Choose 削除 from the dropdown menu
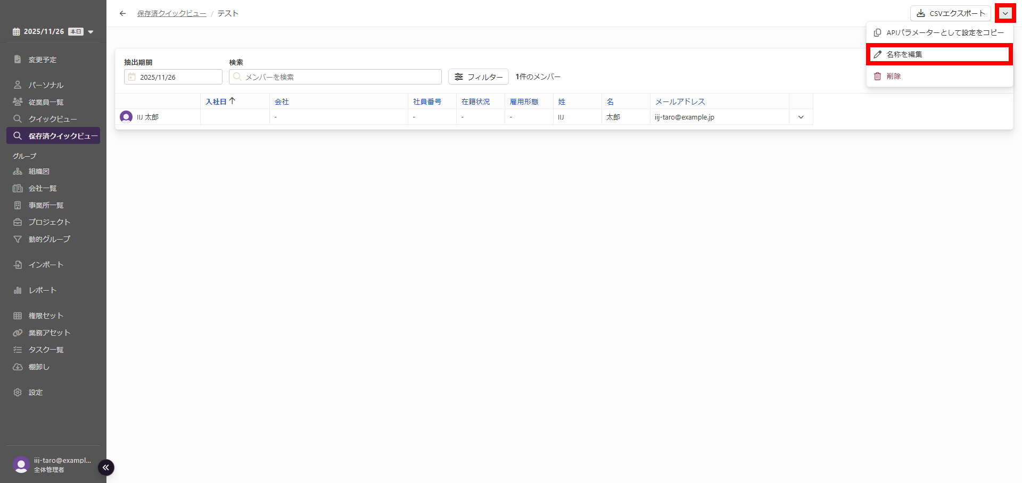 (893, 77)
